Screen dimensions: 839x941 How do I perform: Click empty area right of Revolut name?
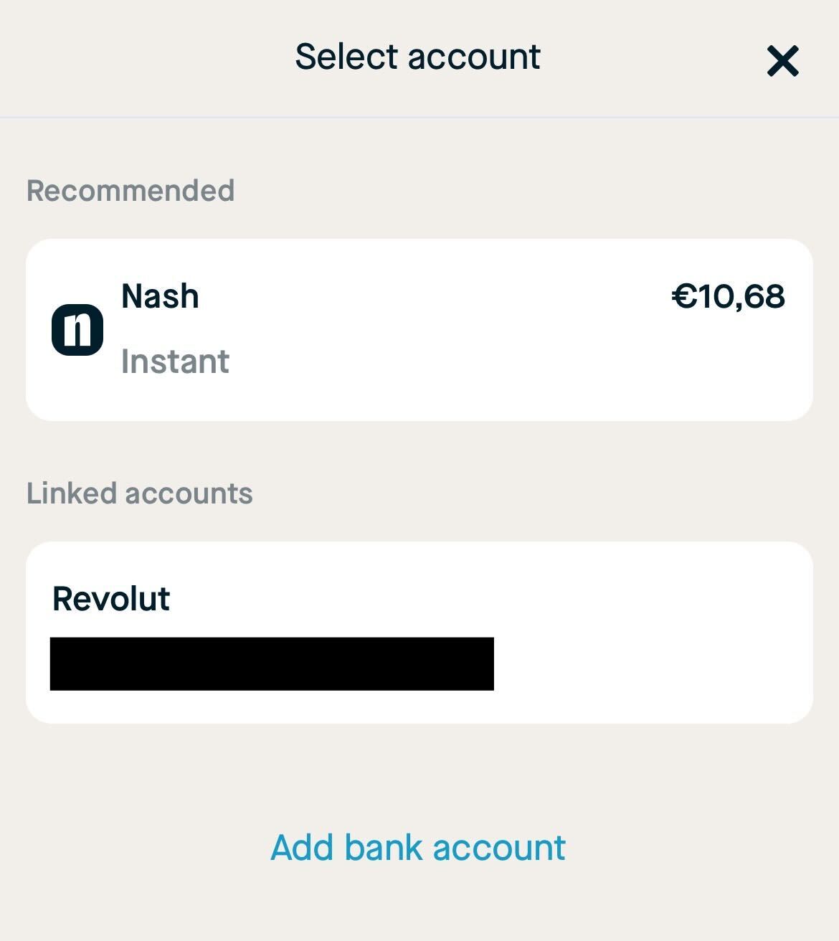pos(488,599)
